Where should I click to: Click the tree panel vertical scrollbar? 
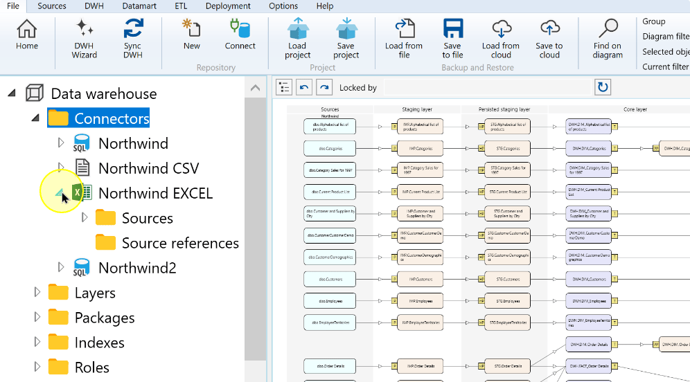pyautogui.click(x=255, y=228)
